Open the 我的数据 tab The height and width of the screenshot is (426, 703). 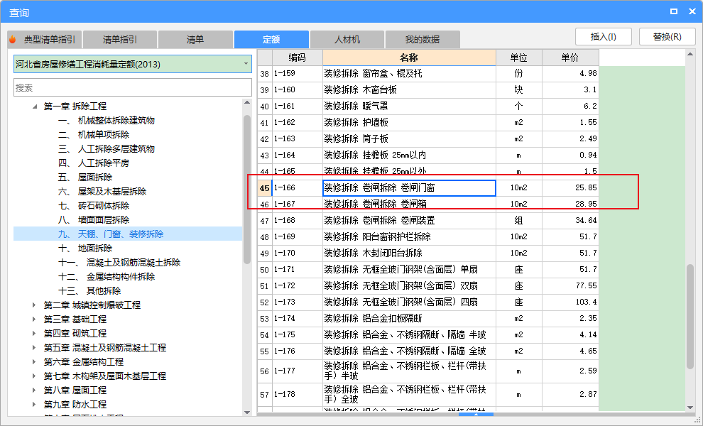[x=423, y=40]
